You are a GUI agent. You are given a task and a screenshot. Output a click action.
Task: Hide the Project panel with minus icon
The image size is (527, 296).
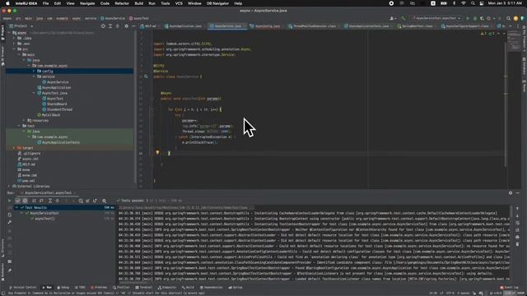pyautogui.click(x=133, y=25)
